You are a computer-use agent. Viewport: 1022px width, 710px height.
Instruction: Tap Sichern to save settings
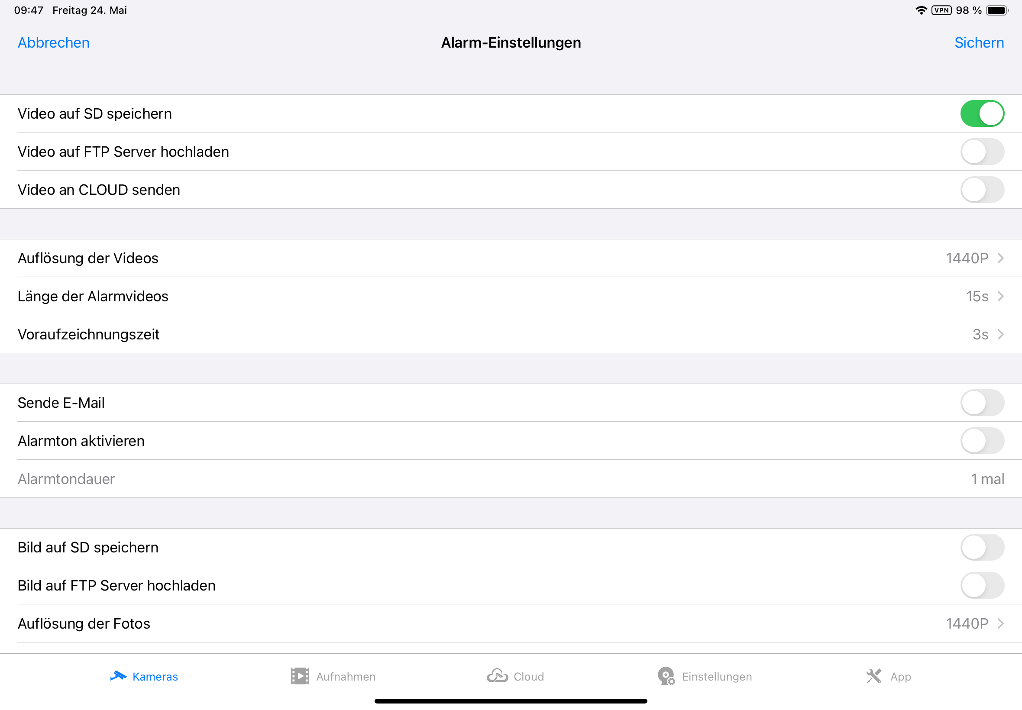(x=979, y=43)
